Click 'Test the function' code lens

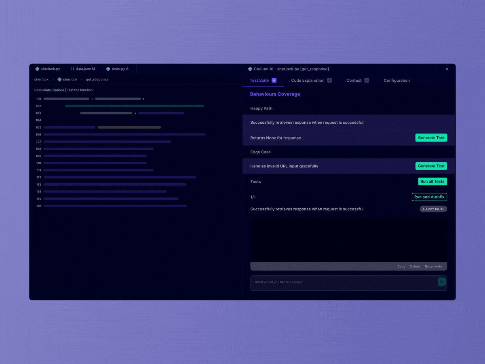click(80, 90)
